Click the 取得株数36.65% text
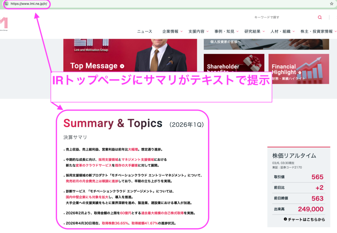The image size is (337, 233). tap(115, 223)
